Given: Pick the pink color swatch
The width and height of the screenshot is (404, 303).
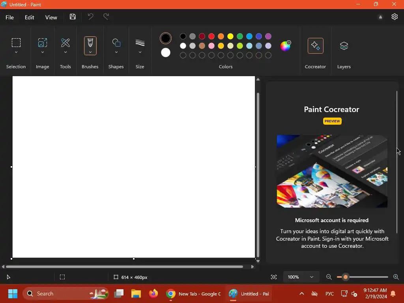Looking at the screenshot, I should point(211,46).
